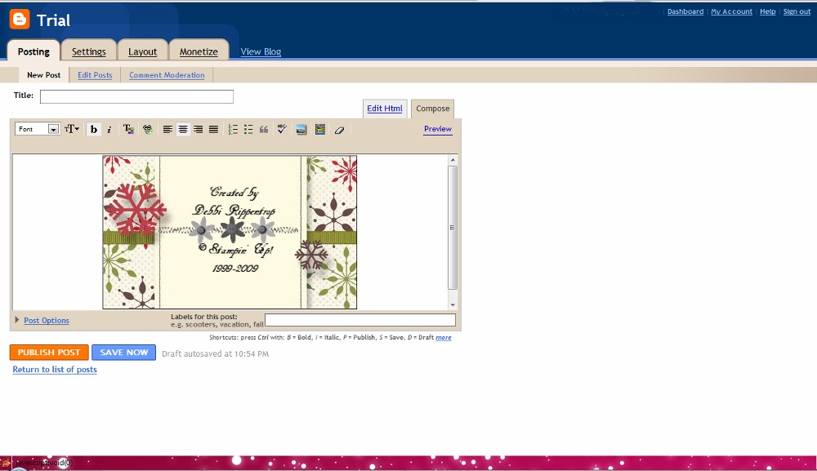Click the Publish Post button
817x471 pixels.
(49, 353)
